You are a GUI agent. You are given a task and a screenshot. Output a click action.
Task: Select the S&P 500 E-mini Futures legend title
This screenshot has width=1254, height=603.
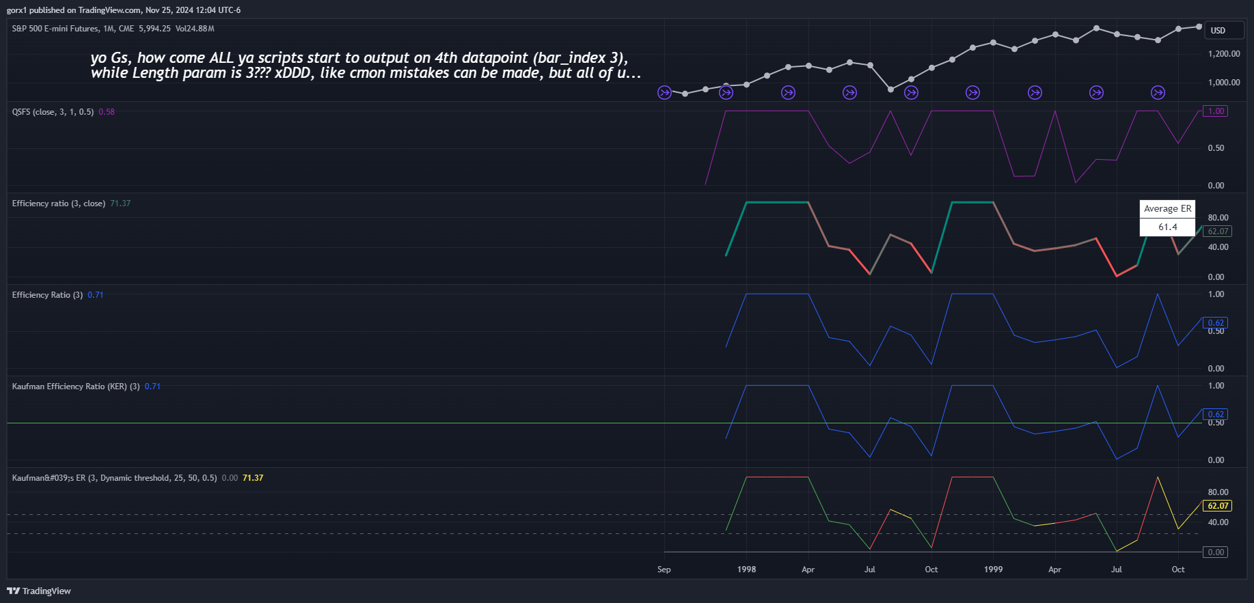[73, 29]
